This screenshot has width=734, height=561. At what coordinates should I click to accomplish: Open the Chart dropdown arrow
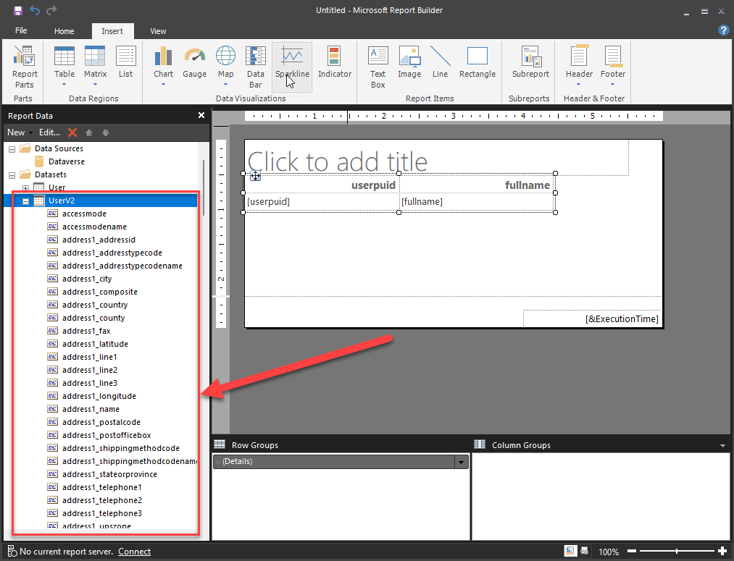[163, 85]
